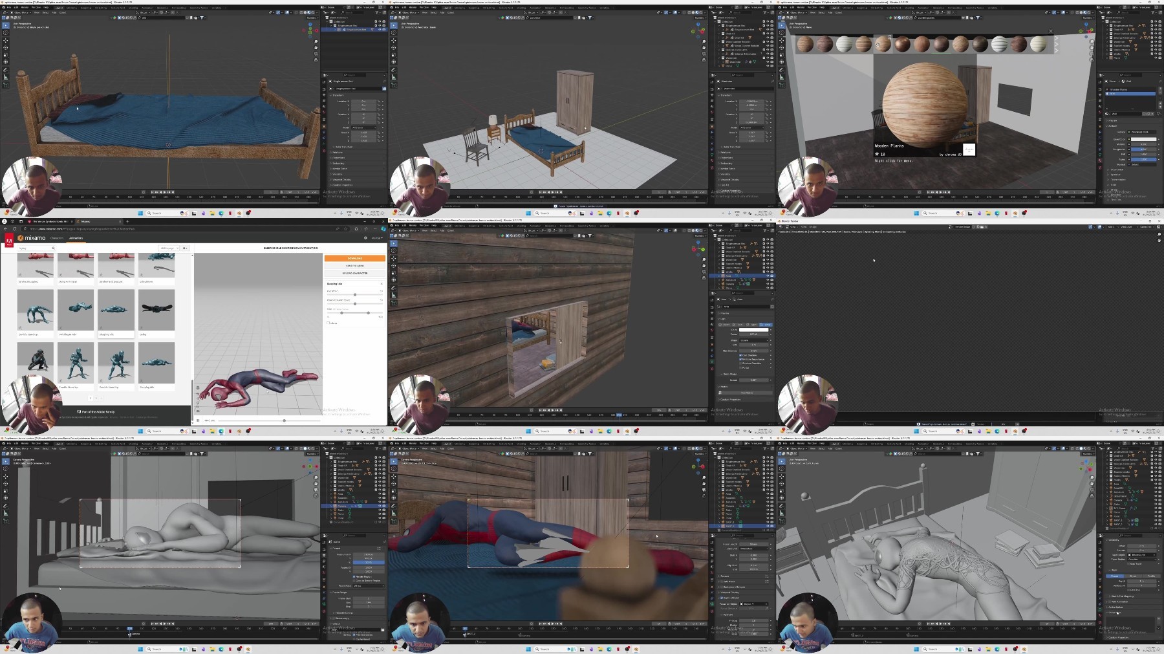This screenshot has height=654, width=1164.
Task: Open the per-page dropdown in Mixamo
Action: point(169,248)
